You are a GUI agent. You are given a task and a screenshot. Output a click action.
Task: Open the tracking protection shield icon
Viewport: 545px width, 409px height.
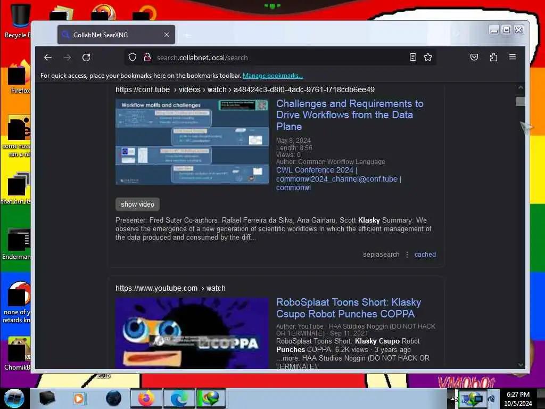coord(133,57)
